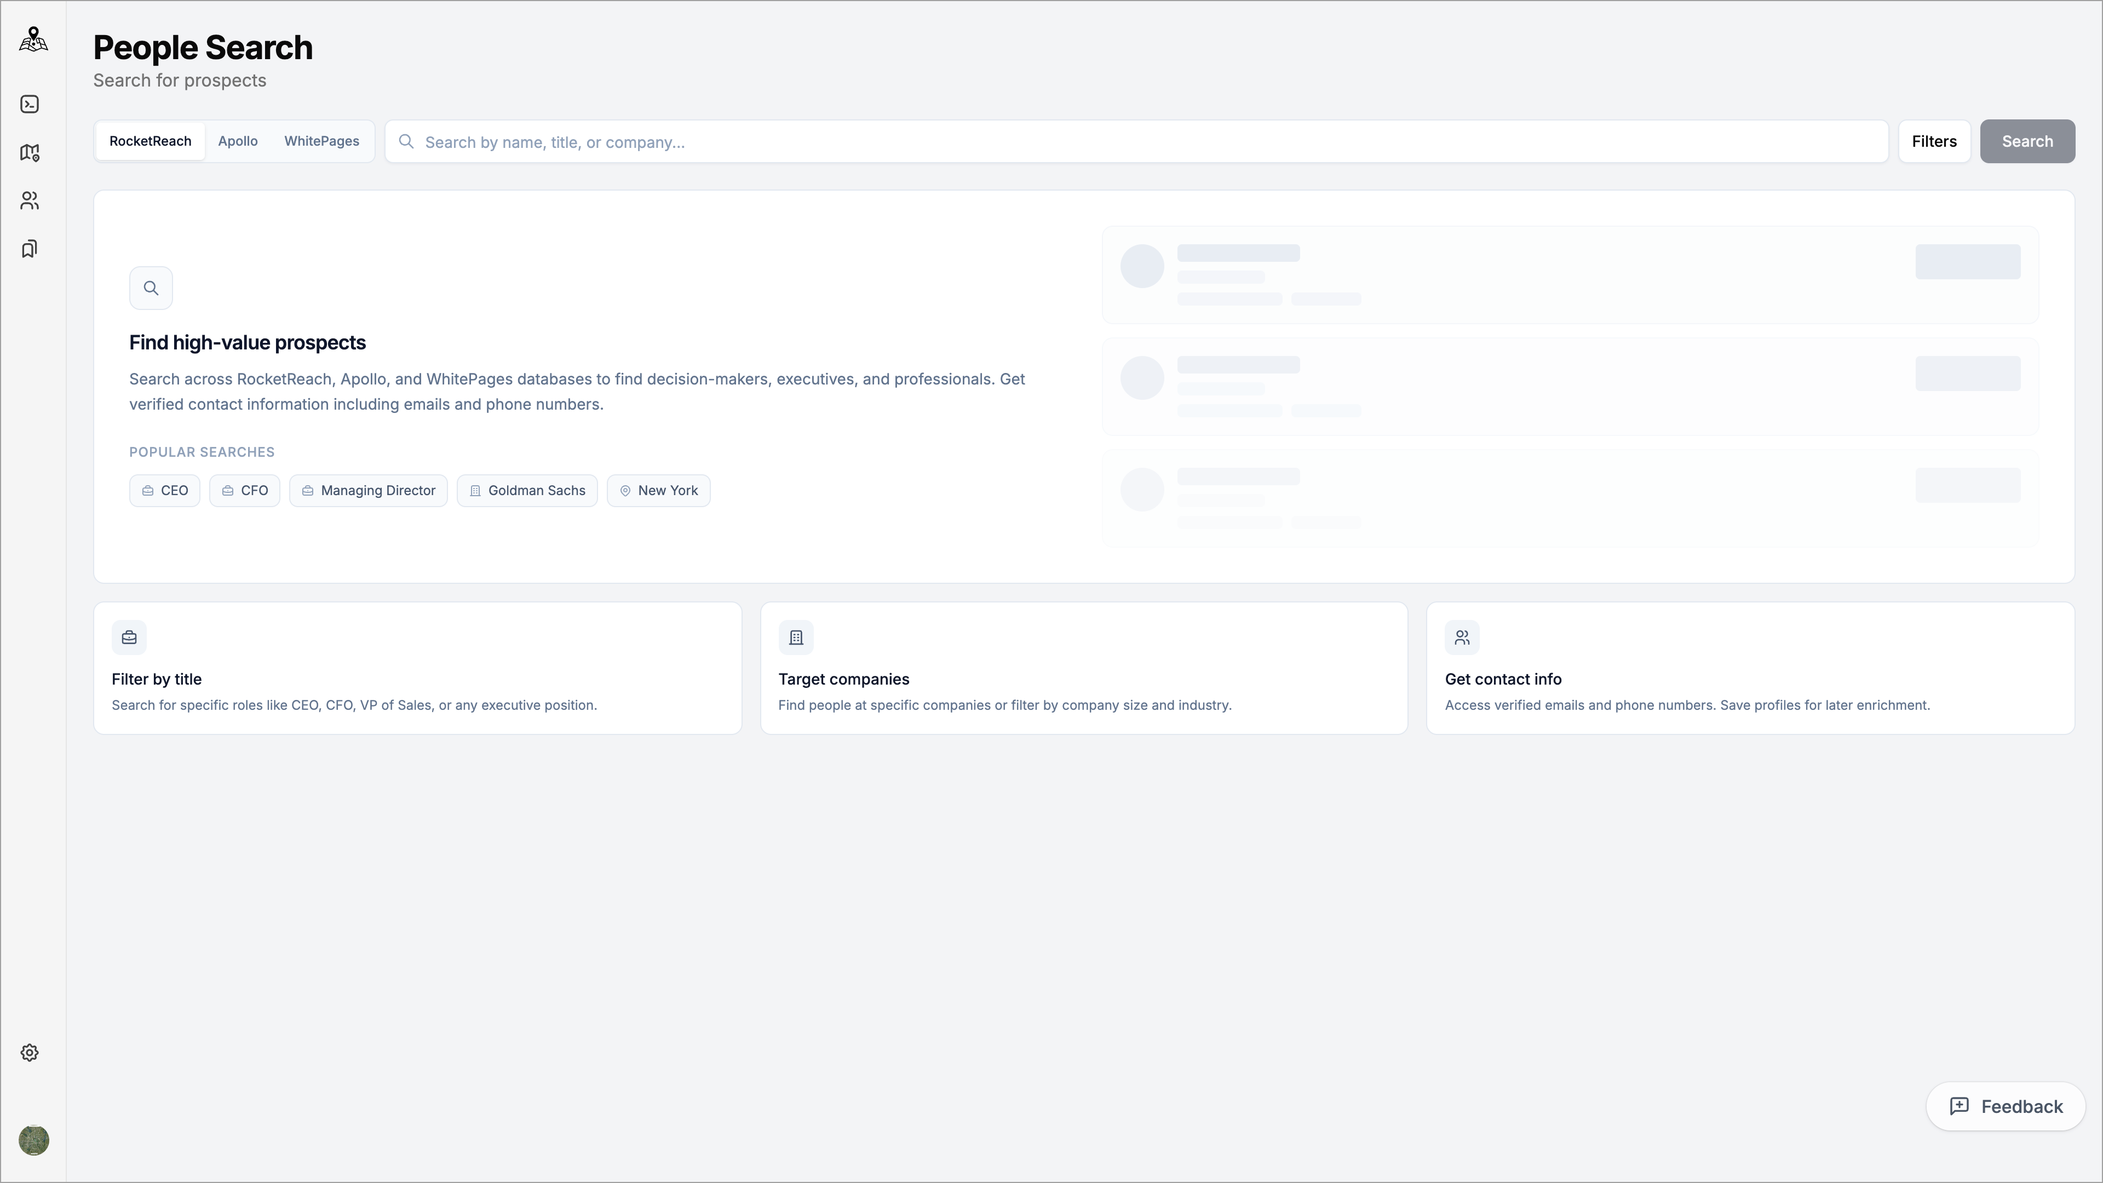
Task: Open the people sidebar icon
Action: tap(30, 201)
